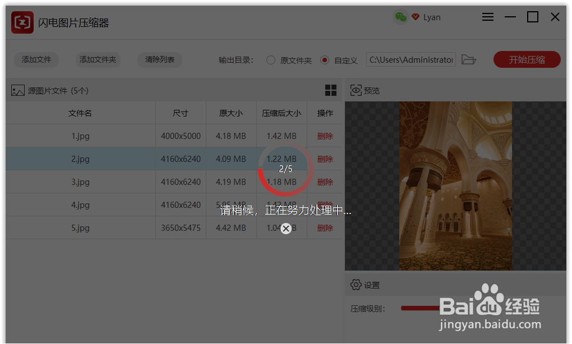The image size is (572, 344).
Task: Select 自定义 output option
Action: (325, 60)
